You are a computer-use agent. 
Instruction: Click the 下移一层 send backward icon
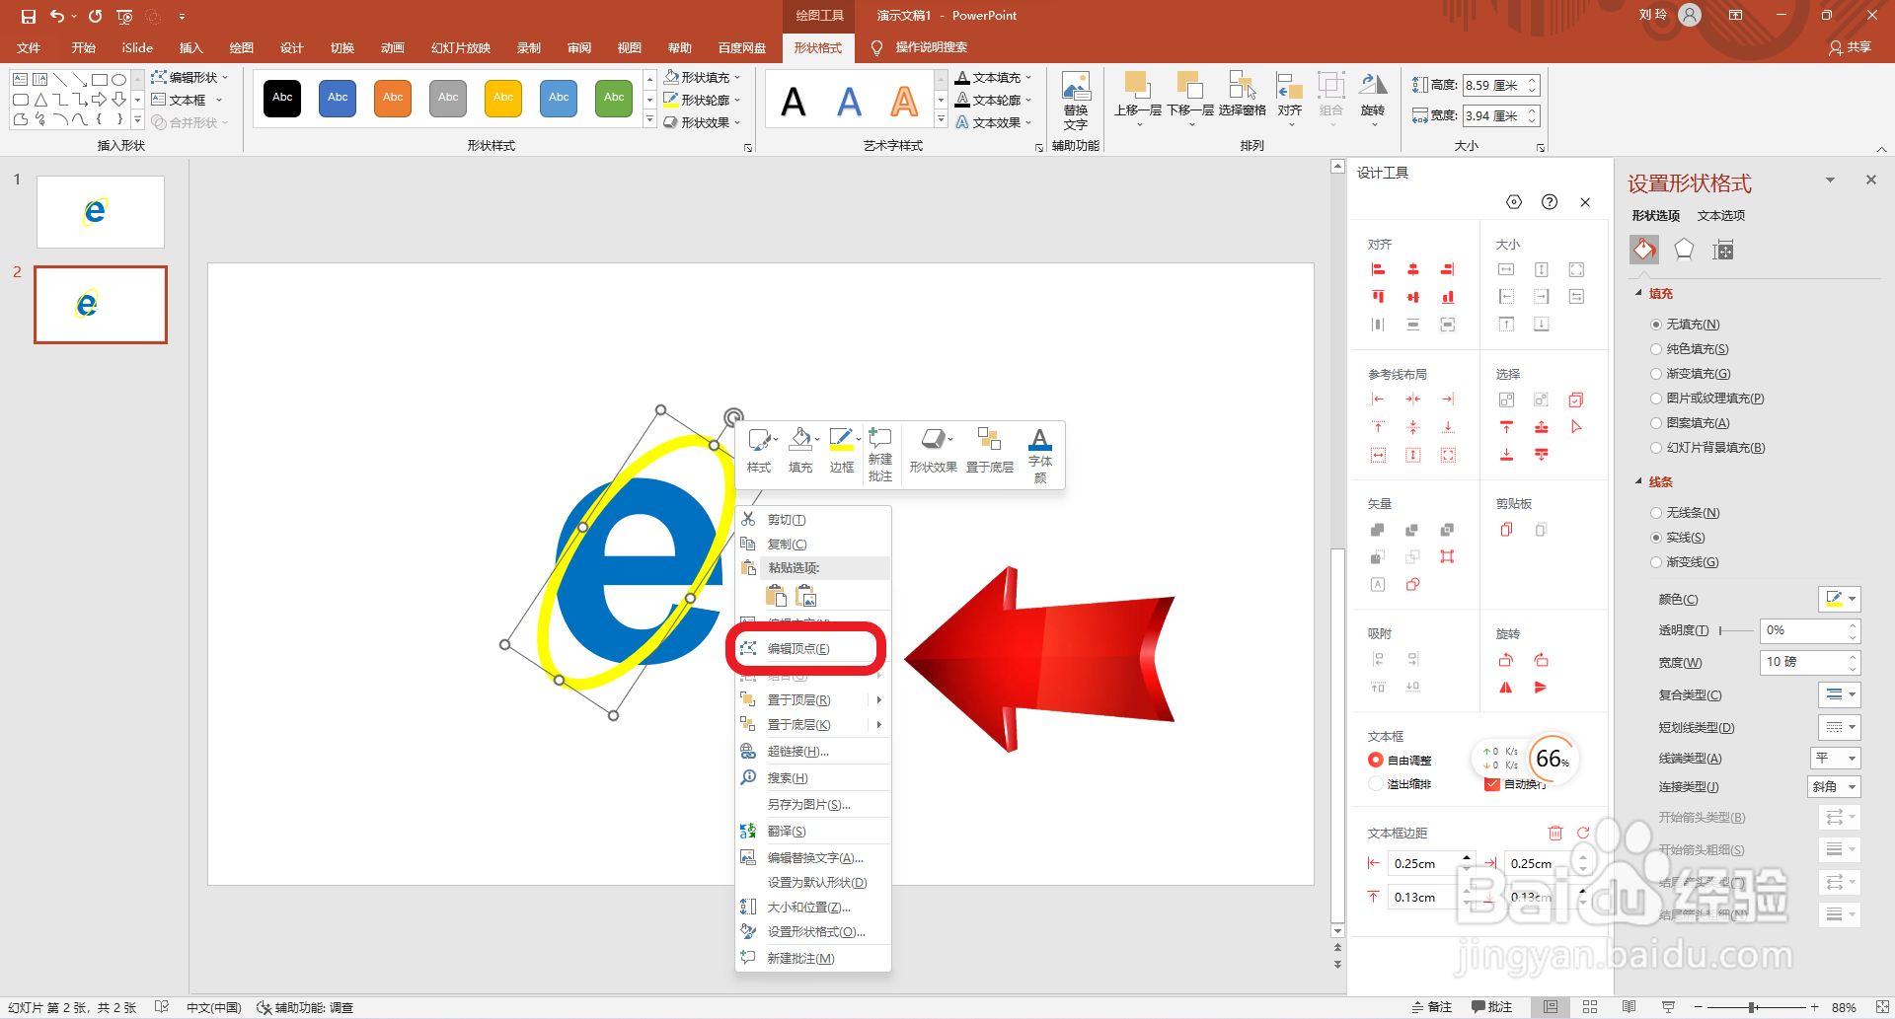click(1190, 85)
